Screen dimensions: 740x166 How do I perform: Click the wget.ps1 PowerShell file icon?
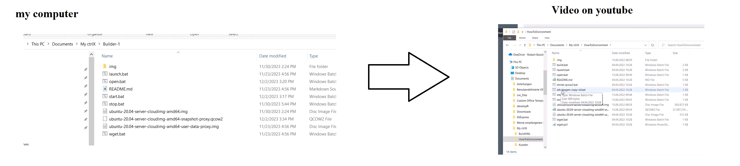click(554, 124)
